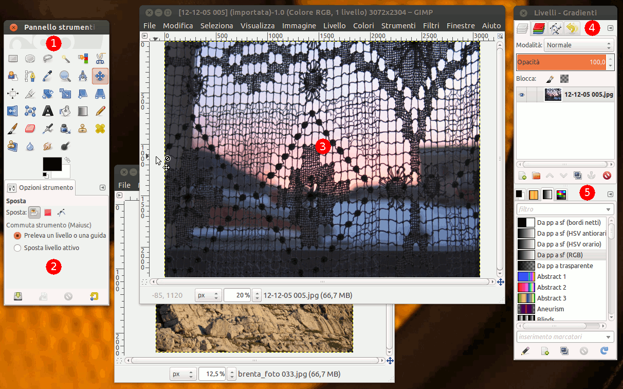Pick the Eraser tool
Viewport: 623px width, 389px height.
[x=30, y=128]
